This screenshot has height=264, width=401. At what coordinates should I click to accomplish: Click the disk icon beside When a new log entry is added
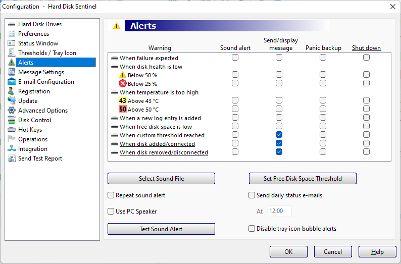[x=115, y=118]
